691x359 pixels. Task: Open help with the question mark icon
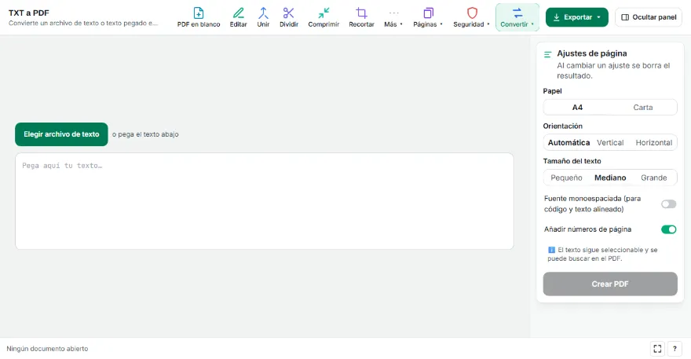pyautogui.click(x=675, y=349)
